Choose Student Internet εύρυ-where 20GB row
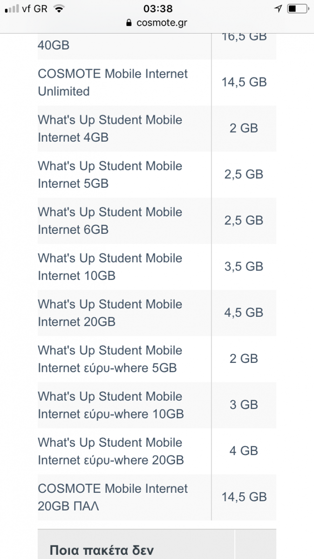 click(111, 451)
